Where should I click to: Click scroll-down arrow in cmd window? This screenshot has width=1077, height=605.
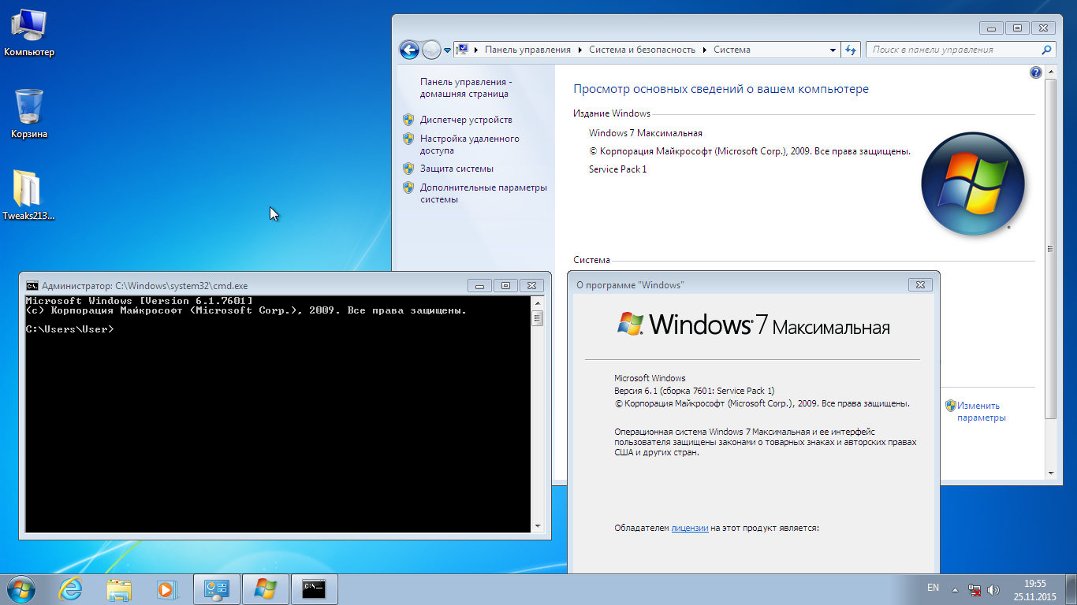tap(538, 525)
